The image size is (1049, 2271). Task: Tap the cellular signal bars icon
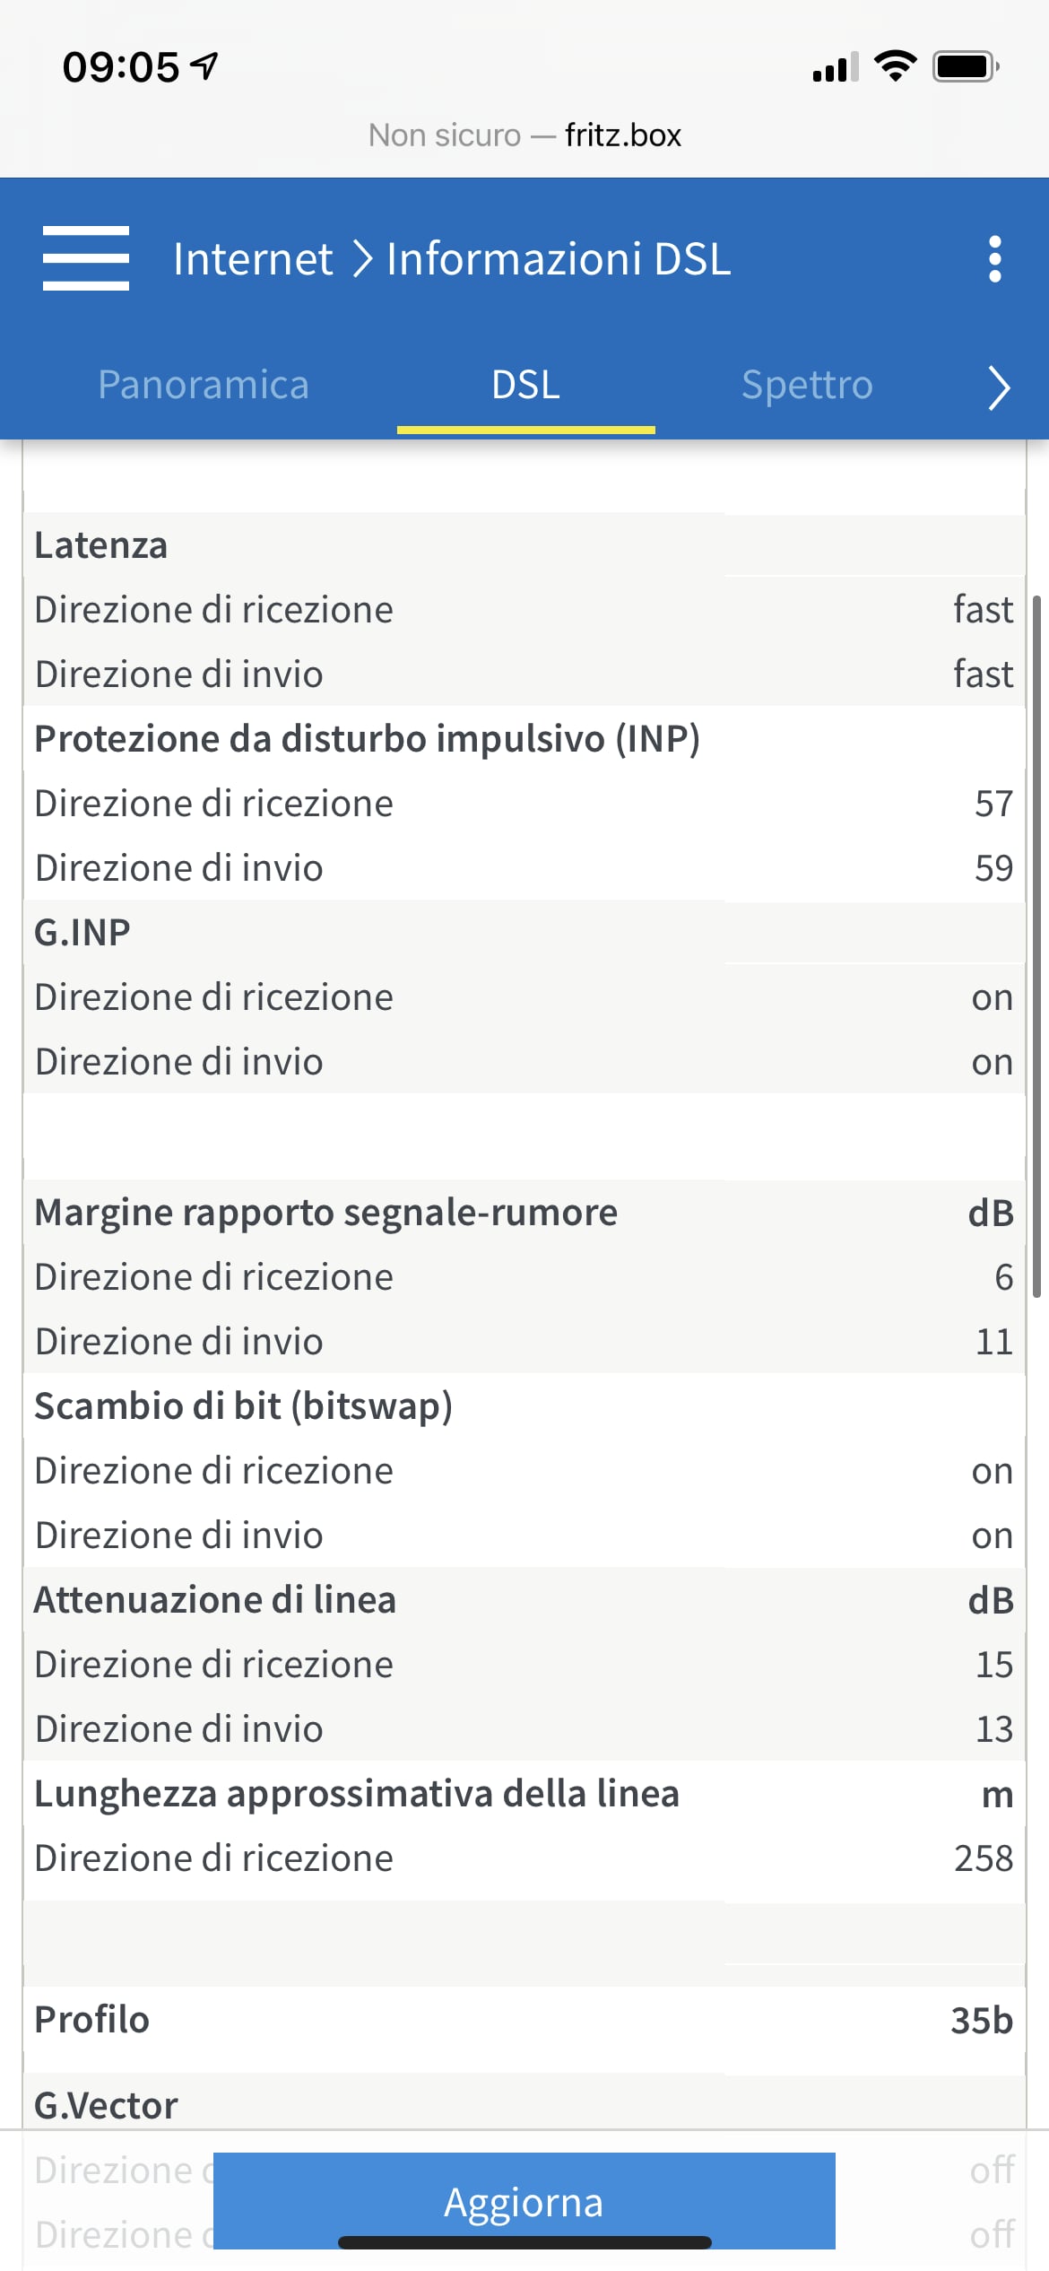(x=835, y=67)
